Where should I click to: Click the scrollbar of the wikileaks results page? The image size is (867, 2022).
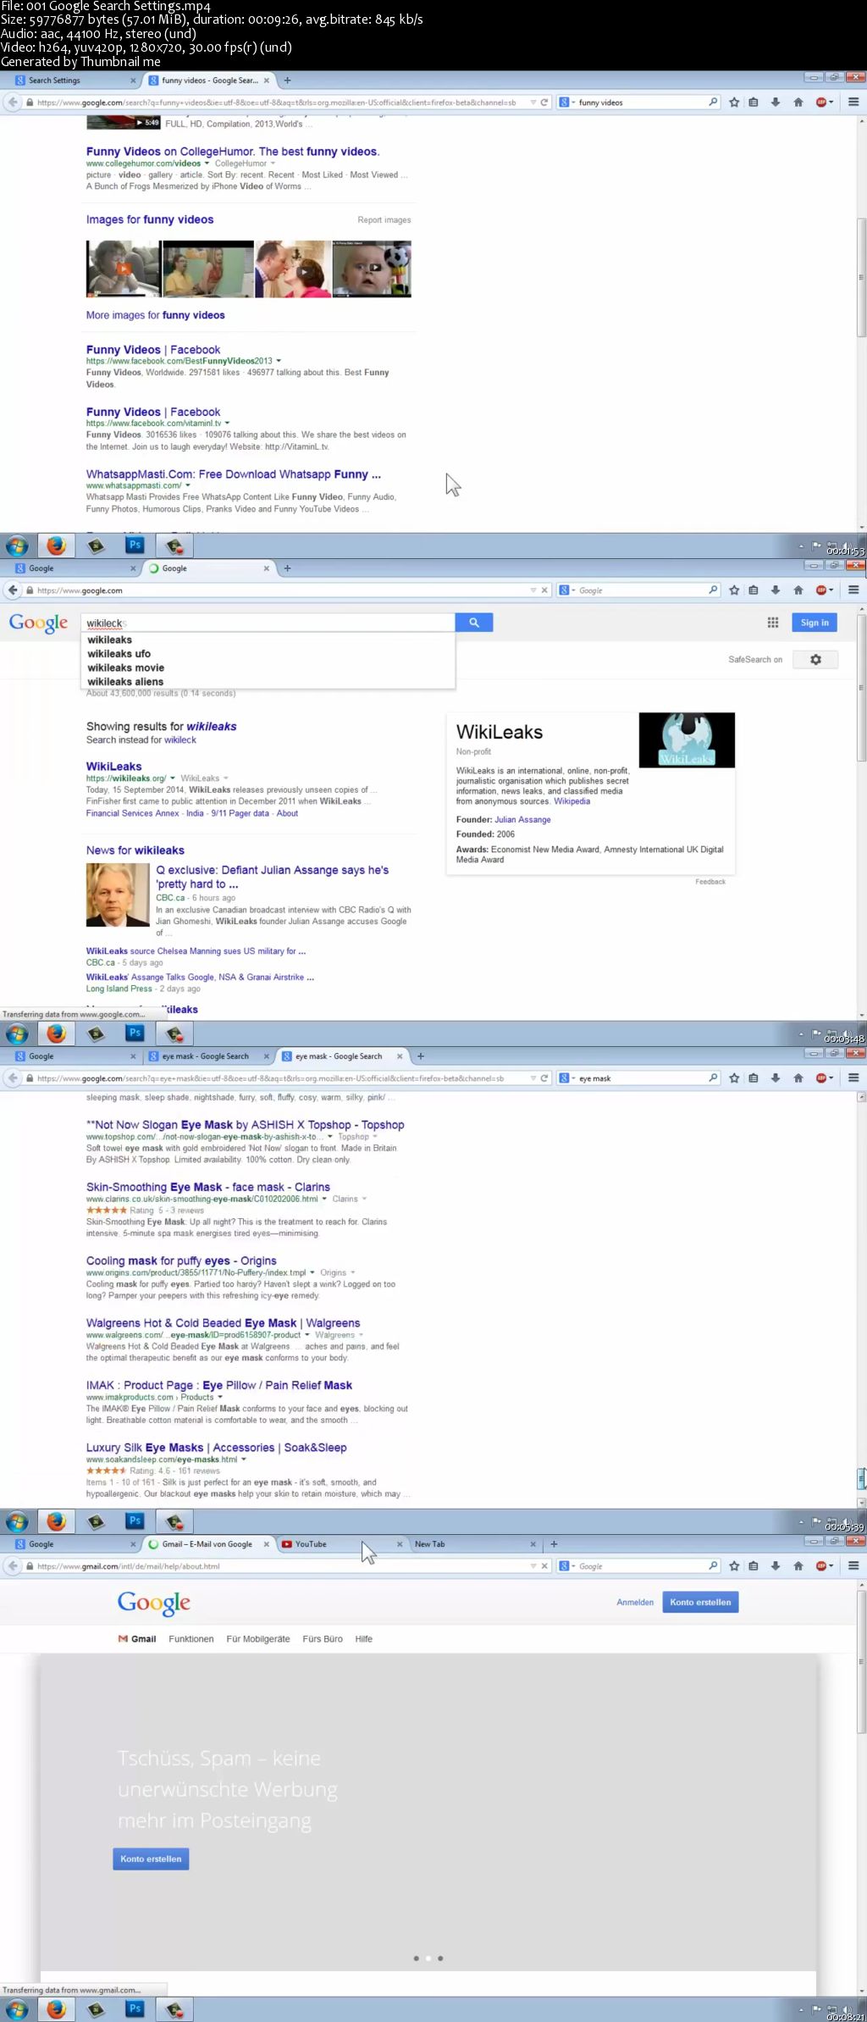[862, 688]
